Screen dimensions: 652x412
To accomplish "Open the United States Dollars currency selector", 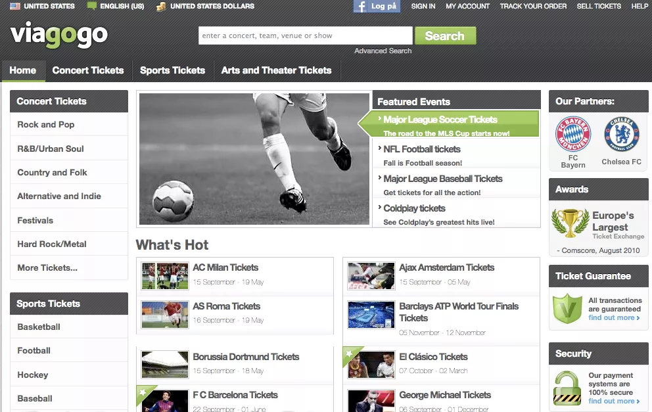I will point(206,7).
